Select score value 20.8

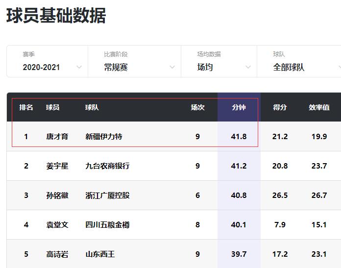pos(280,166)
